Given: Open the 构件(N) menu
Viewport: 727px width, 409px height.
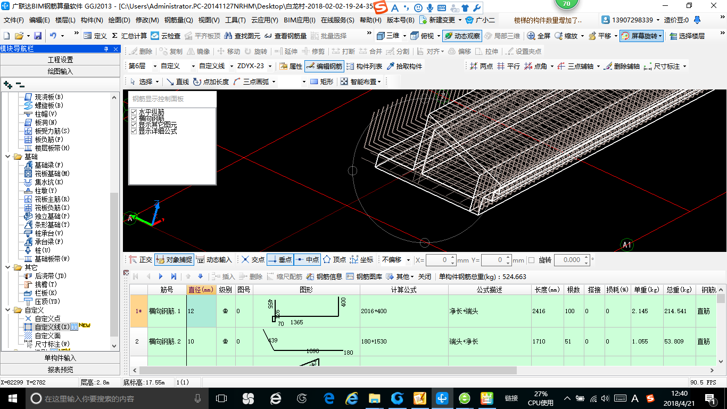Looking at the screenshot, I should tap(92, 20).
